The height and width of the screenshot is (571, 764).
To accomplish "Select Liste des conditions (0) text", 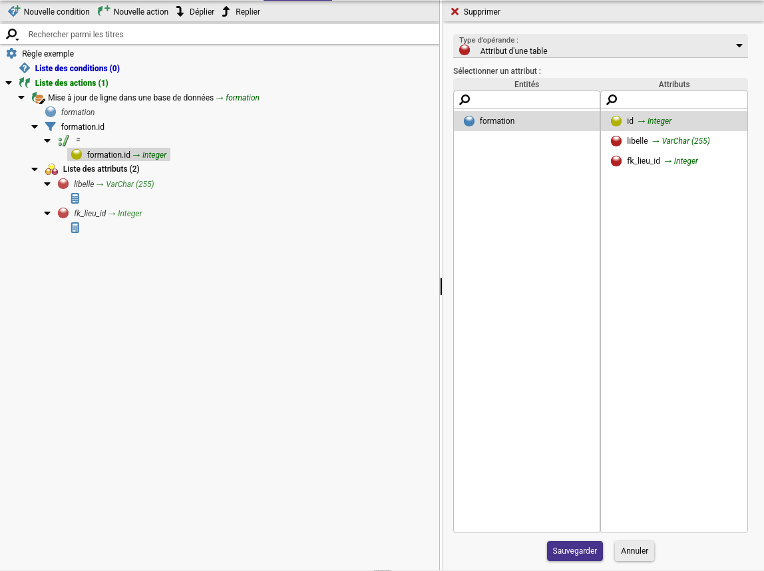I will tap(77, 68).
